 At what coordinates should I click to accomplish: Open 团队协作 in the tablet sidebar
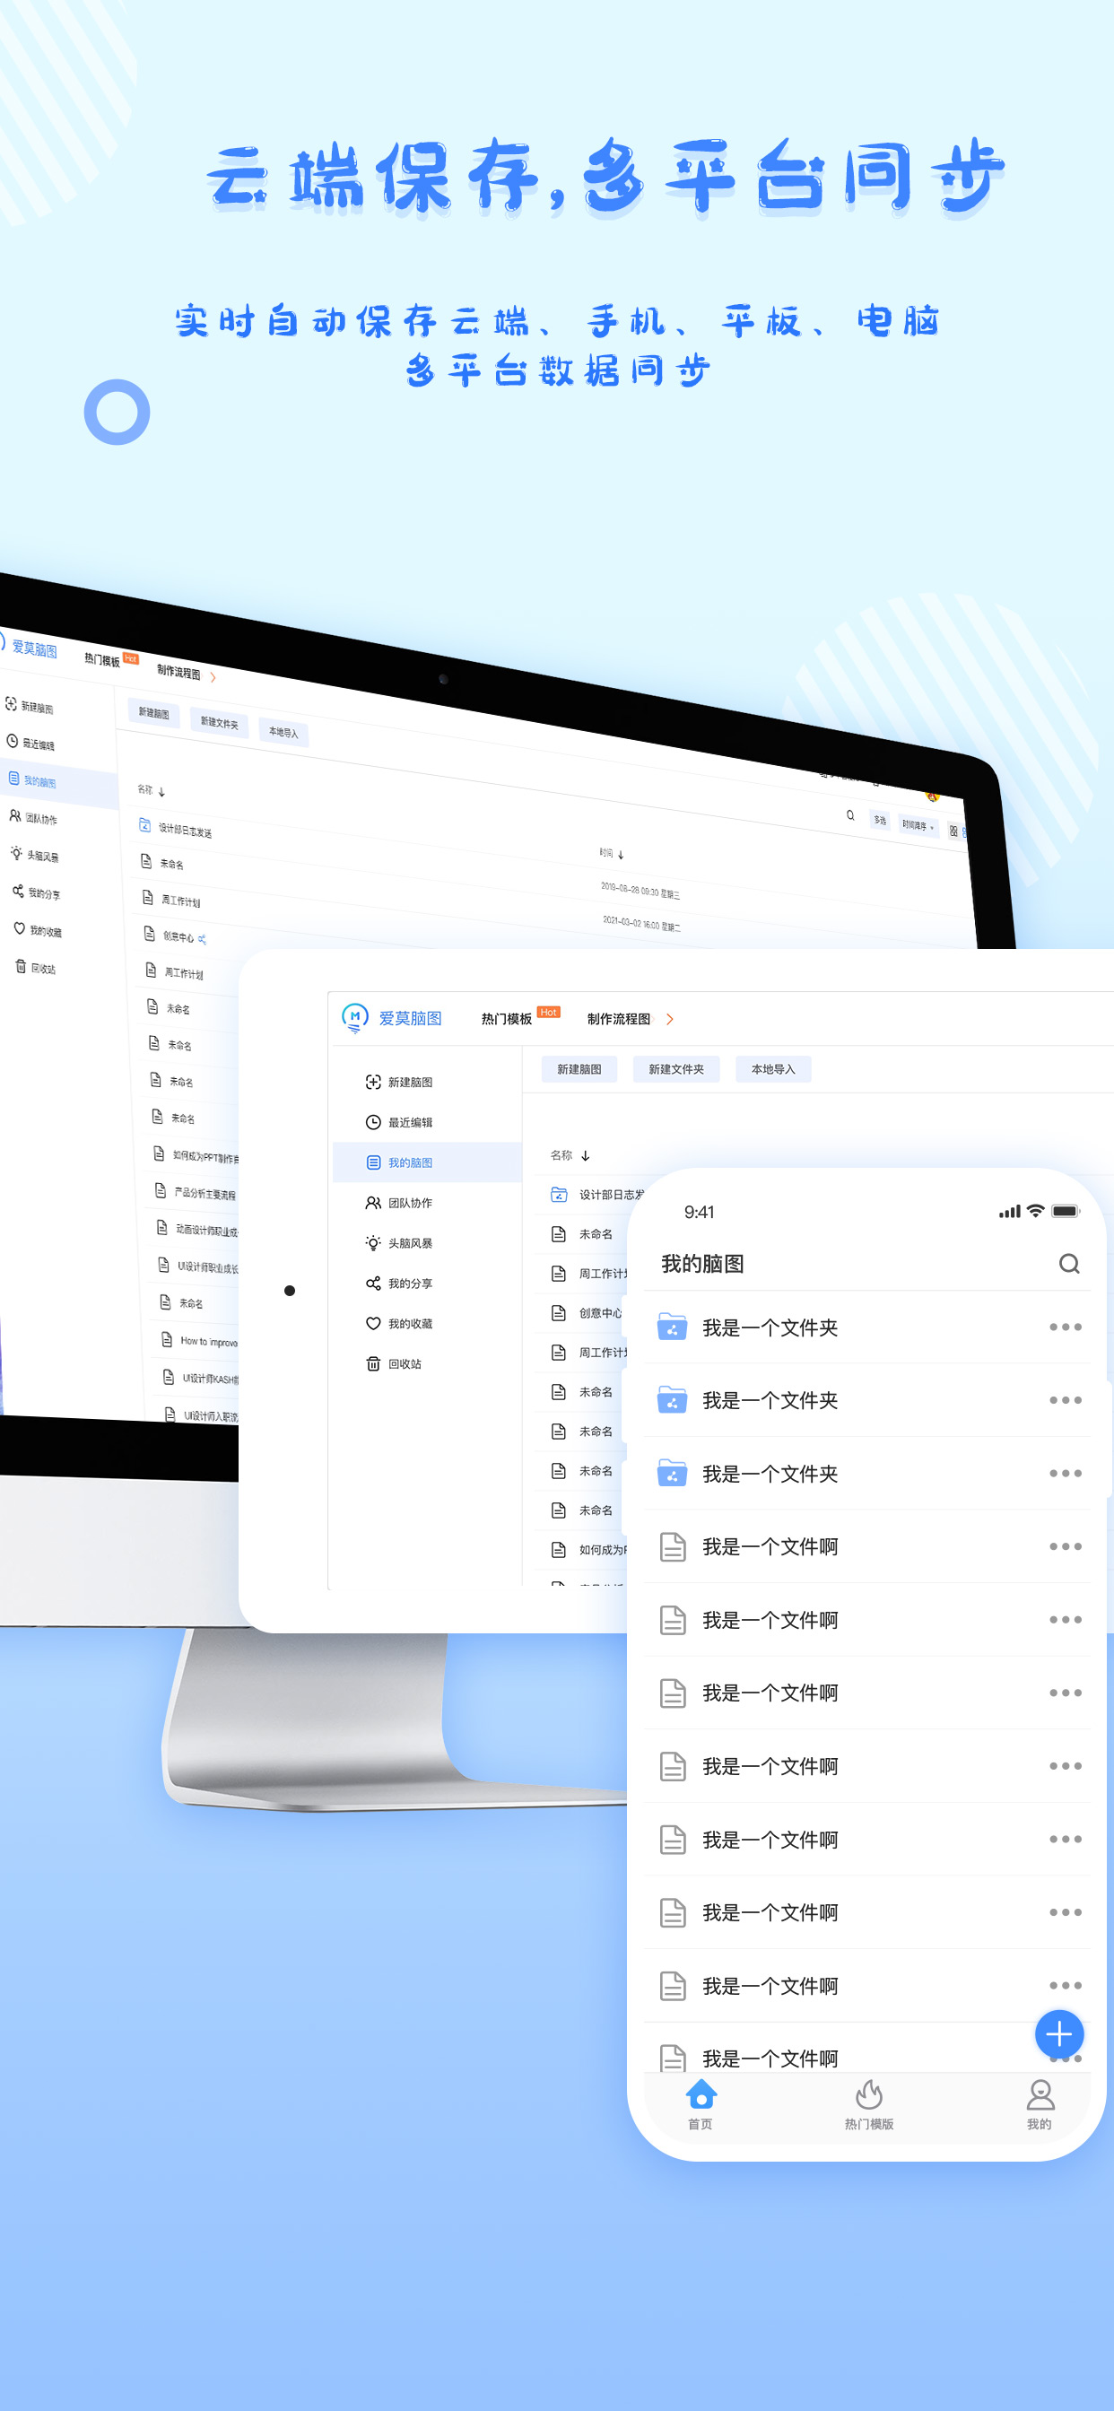click(x=400, y=1203)
